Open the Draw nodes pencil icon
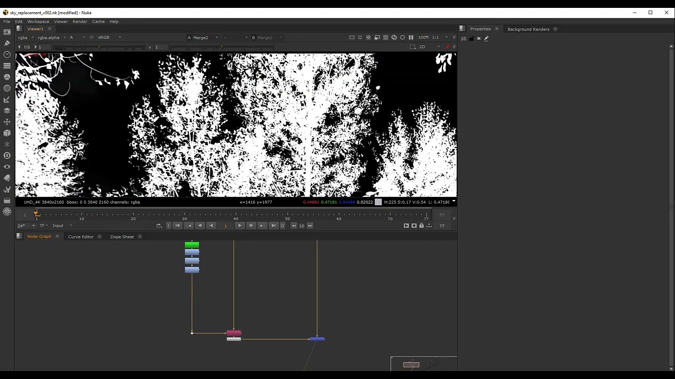 7,43
